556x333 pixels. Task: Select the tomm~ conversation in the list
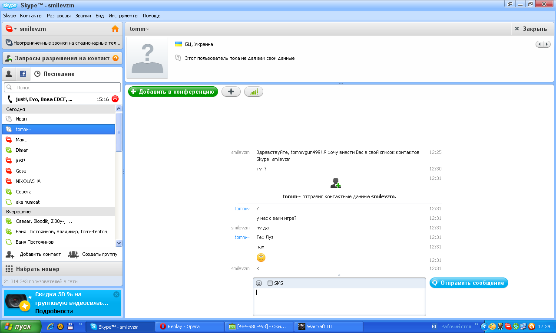(x=59, y=129)
